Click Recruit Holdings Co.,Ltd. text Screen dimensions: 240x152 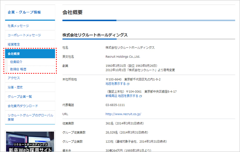tap(123, 57)
